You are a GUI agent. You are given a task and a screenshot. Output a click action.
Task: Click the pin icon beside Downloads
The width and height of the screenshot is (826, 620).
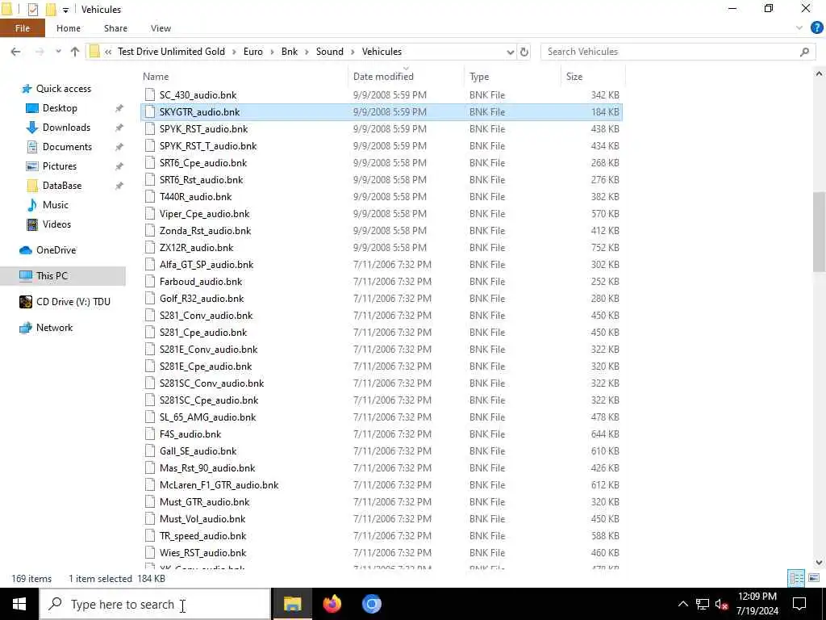(119, 128)
